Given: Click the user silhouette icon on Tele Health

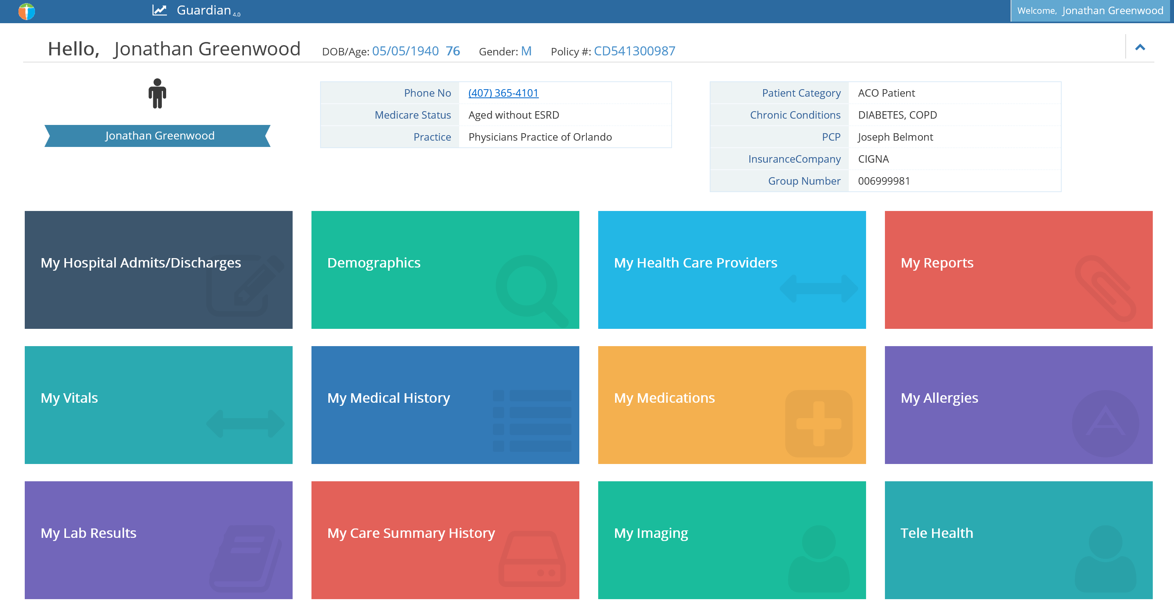Looking at the screenshot, I should [1106, 559].
